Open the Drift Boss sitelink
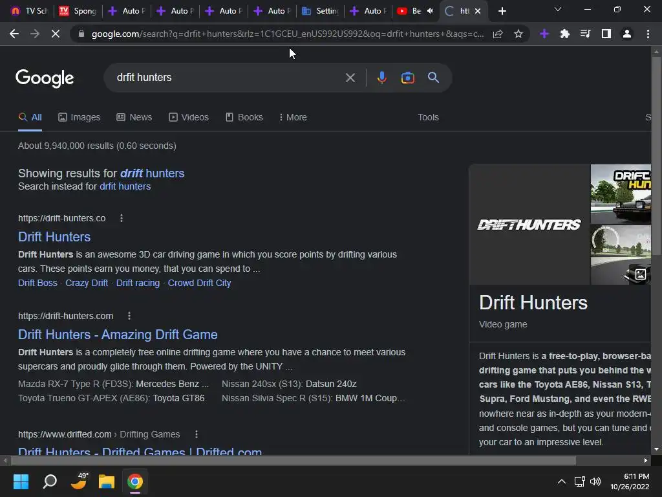This screenshot has height=497, width=662. pyautogui.click(x=37, y=283)
